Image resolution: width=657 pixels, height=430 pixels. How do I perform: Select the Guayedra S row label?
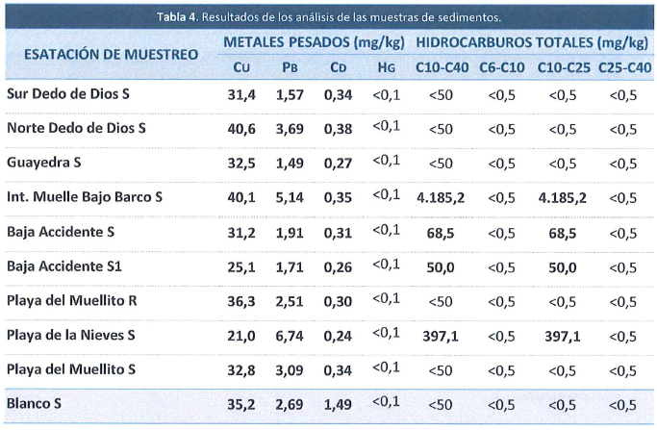pos(44,163)
